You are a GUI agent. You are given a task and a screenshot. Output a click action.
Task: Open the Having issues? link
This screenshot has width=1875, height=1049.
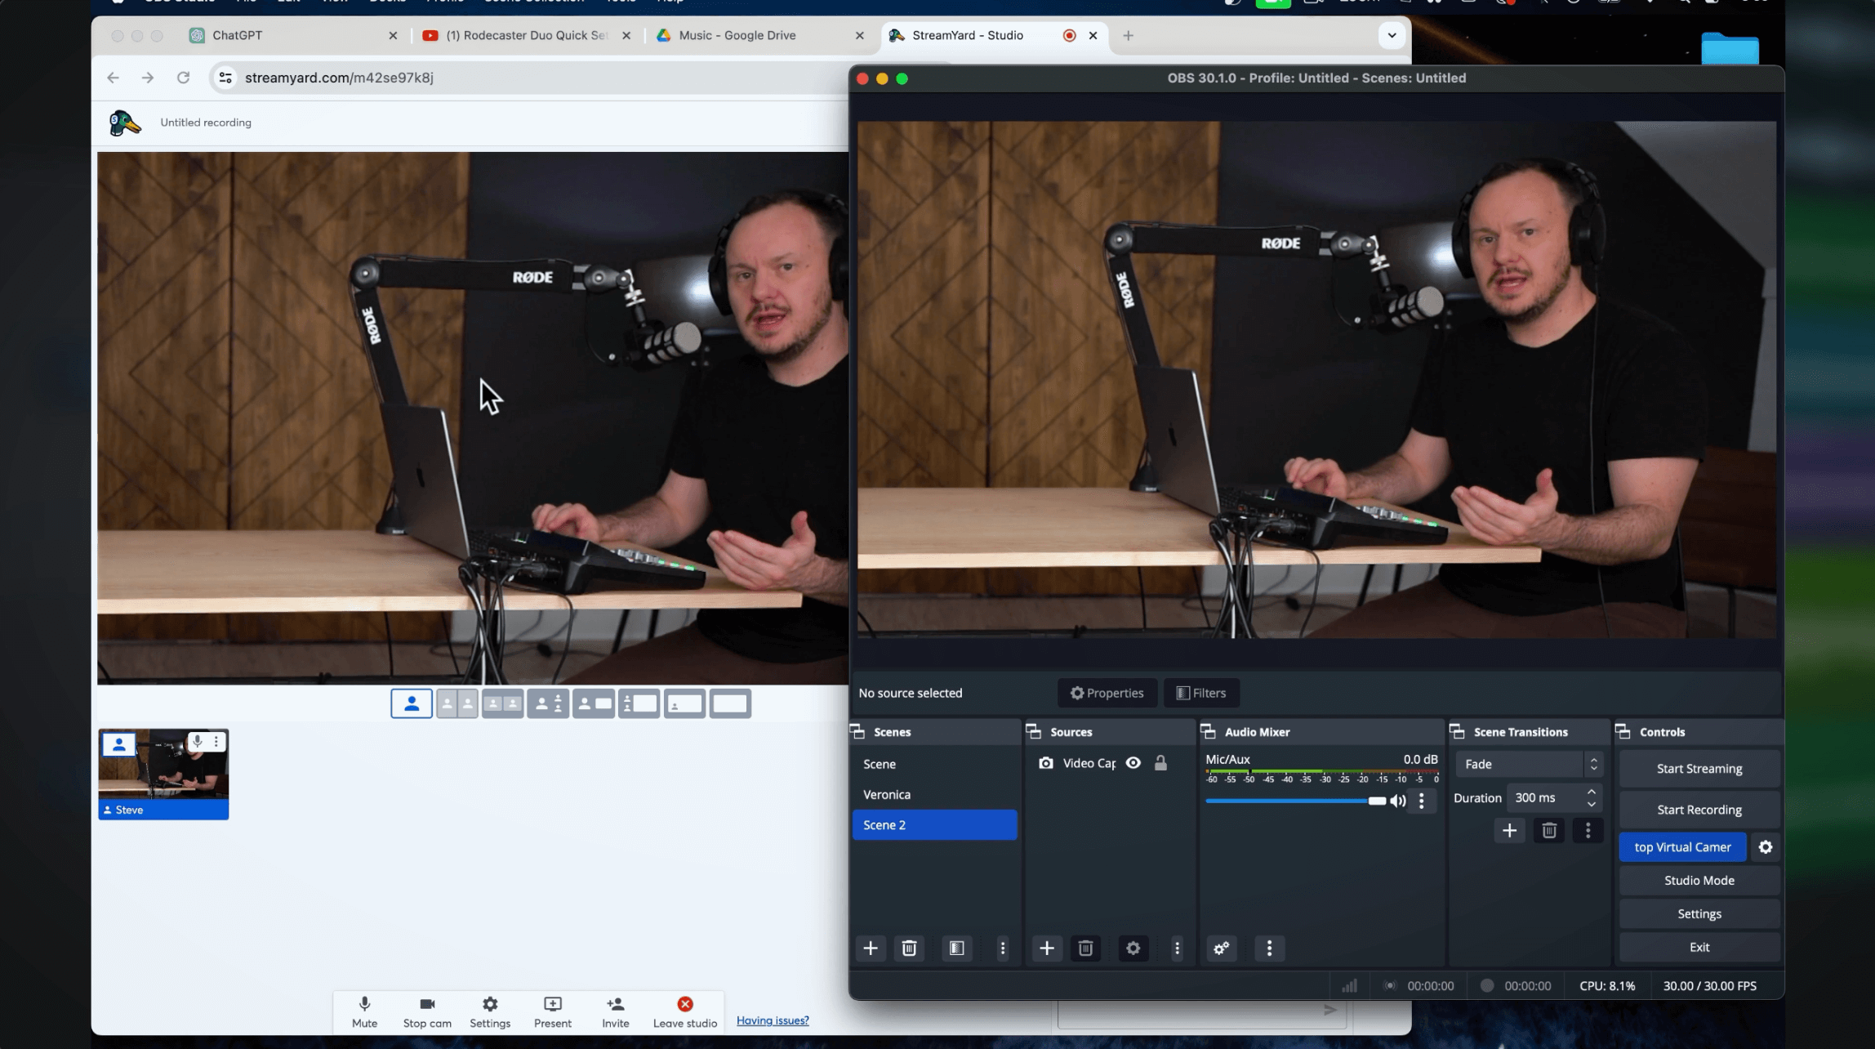point(773,1020)
